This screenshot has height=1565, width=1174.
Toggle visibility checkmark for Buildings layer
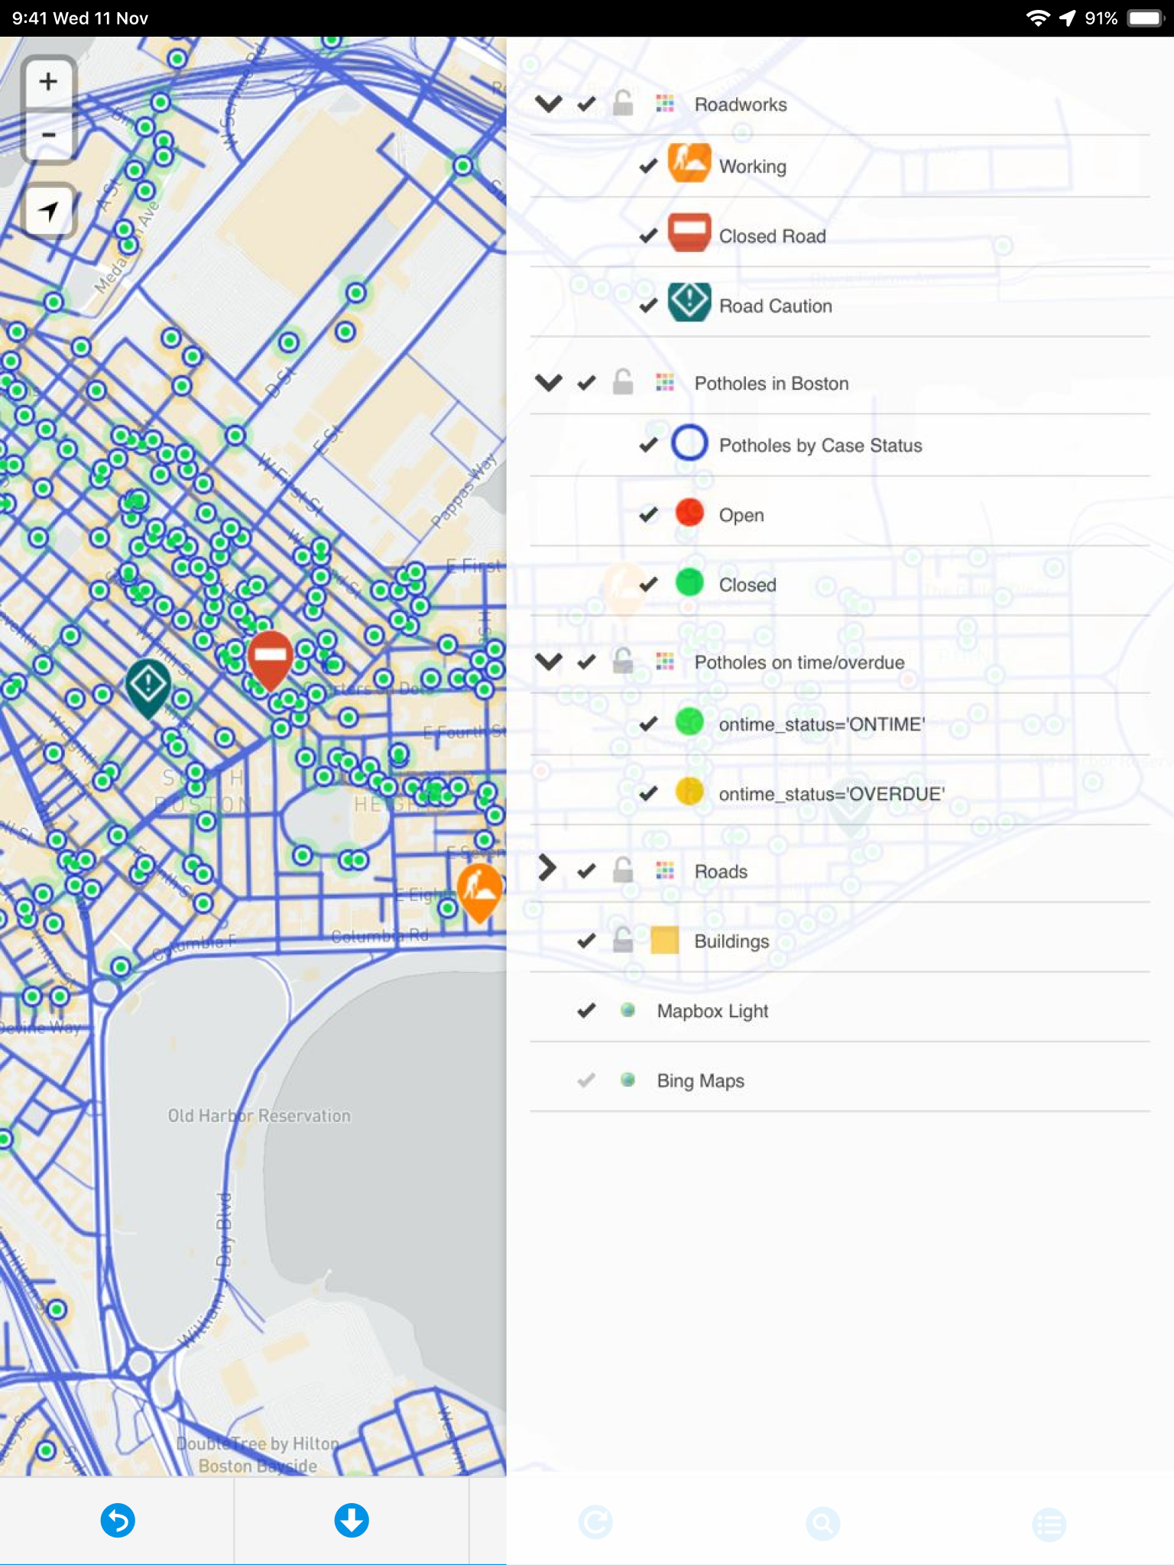586,941
